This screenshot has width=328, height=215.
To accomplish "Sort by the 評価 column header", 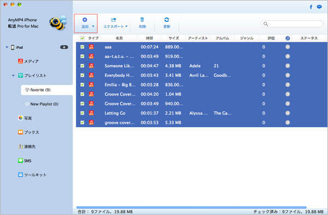I will point(271,38).
